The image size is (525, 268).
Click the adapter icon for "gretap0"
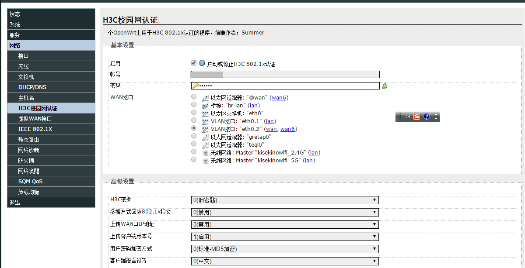(206, 137)
